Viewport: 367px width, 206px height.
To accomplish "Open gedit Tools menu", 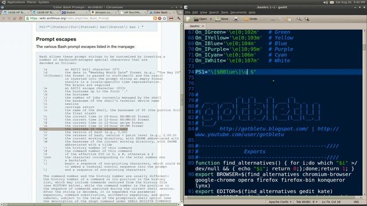I will coord(224,13).
